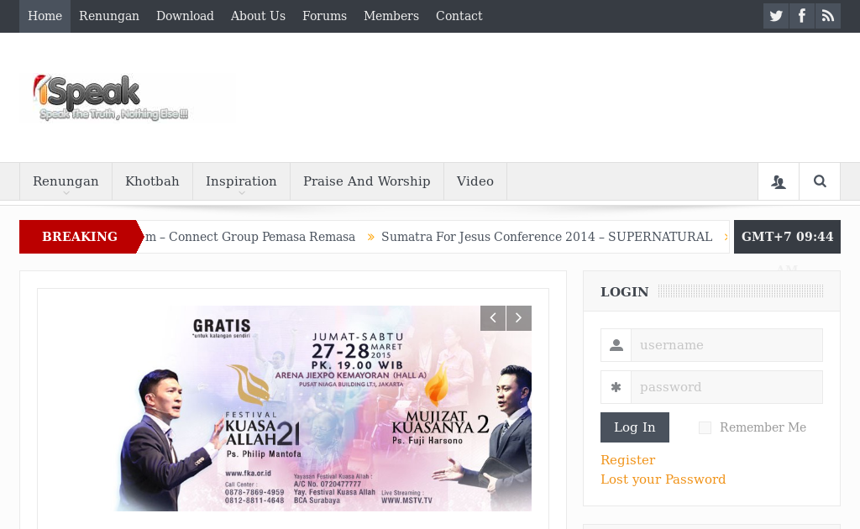Open Forums in the top menu

point(325,16)
